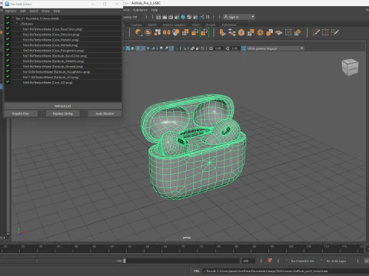
Task: Click the gamma value field 1.00
Action: (234, 48)
